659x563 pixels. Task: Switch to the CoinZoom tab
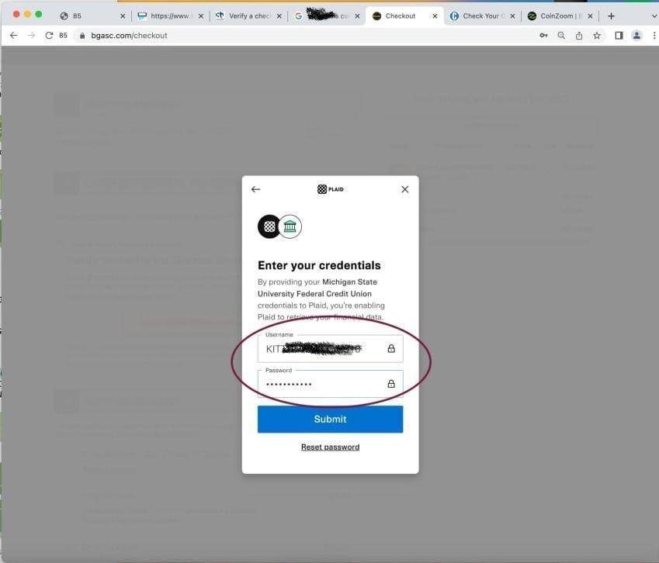(x=556, y=16)
